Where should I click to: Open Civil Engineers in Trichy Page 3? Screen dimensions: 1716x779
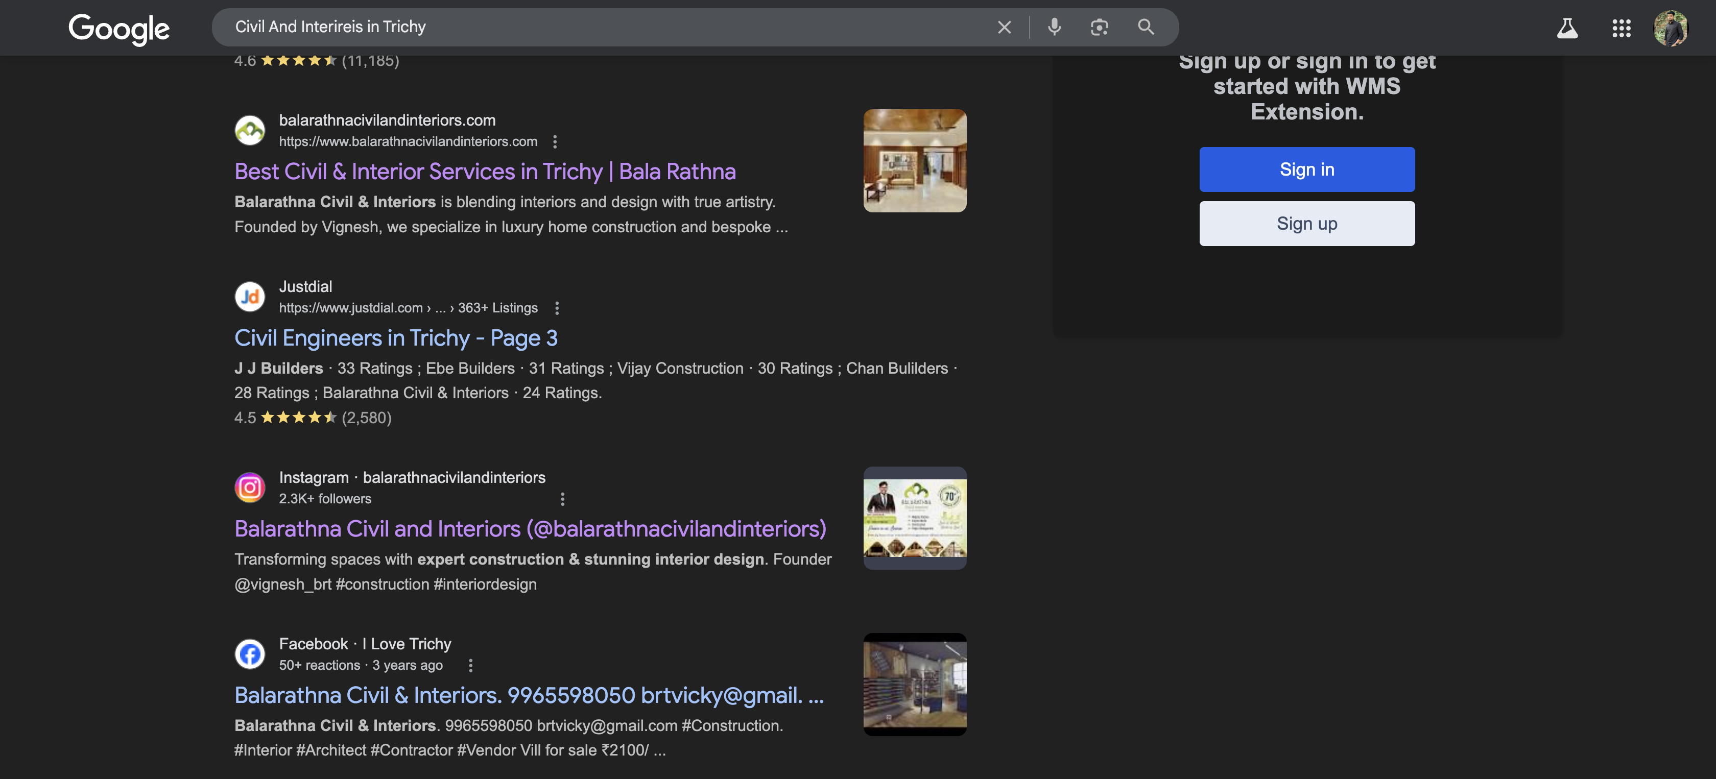[x=396, y=338]
